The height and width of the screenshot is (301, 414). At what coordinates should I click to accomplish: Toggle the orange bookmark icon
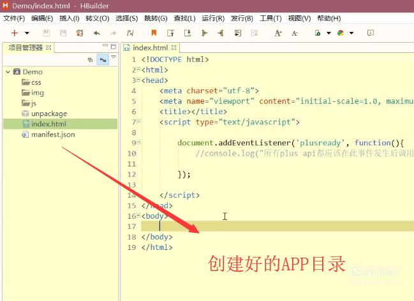[154, 33]
